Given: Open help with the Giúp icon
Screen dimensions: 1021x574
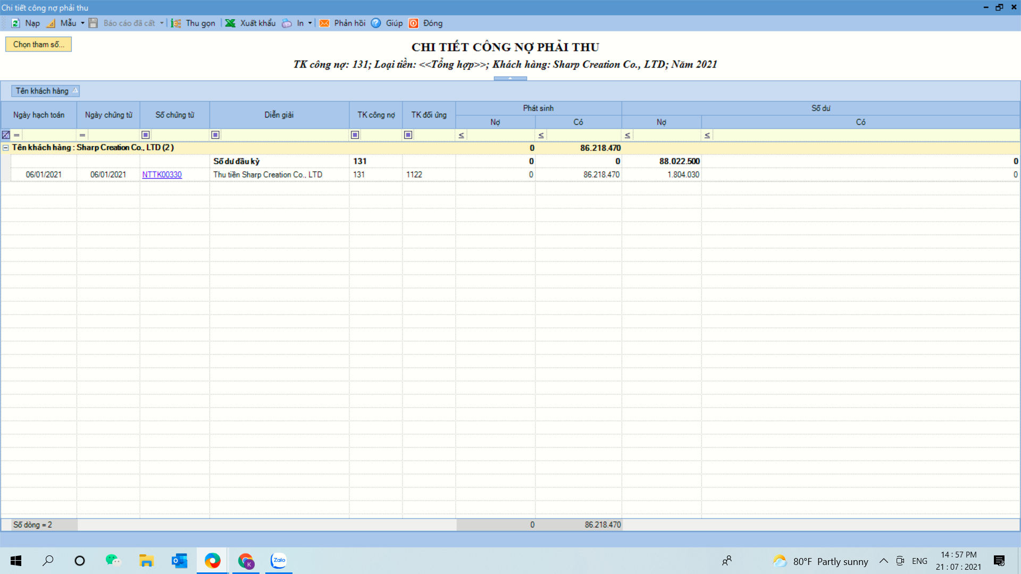Looking at the screenshot, I should coord(376,23).
